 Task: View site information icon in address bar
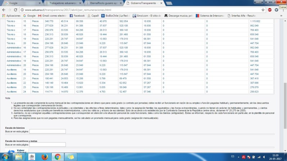click(22, 10)
